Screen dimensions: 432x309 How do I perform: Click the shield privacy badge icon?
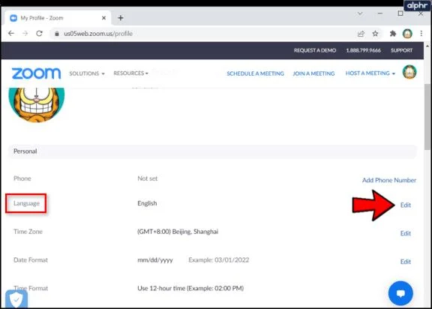pyautogui.click(x=16, y=299)
